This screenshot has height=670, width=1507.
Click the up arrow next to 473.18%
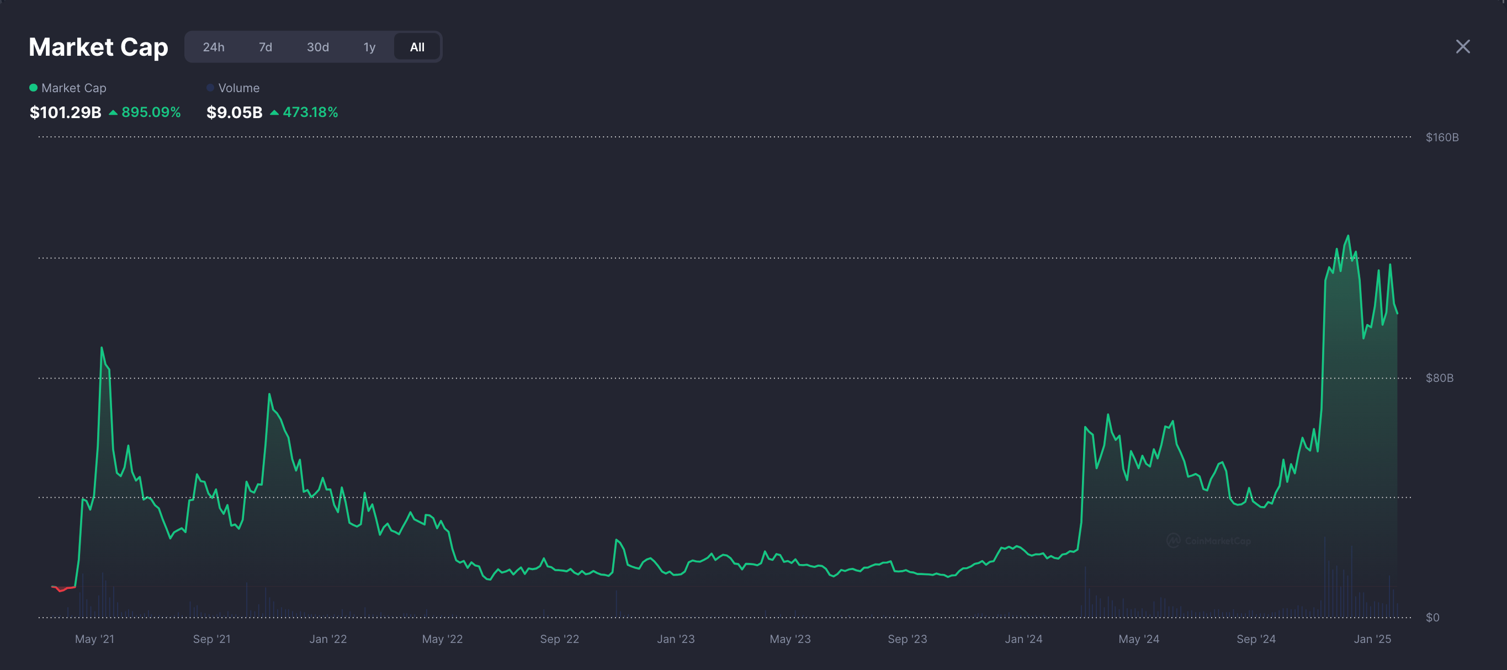[x=274, y=112]
